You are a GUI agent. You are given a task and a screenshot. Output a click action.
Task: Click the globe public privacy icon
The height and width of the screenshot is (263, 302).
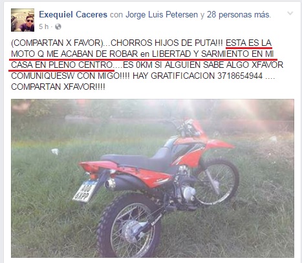coord(58,26)
